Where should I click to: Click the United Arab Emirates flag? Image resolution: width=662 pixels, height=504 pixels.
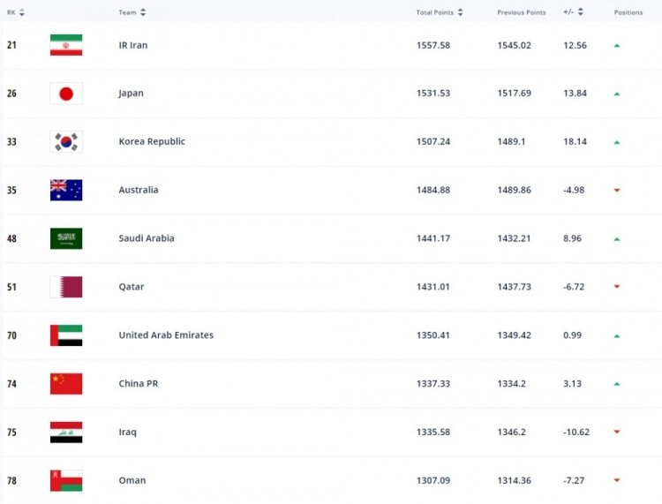(x=66, y=335)
